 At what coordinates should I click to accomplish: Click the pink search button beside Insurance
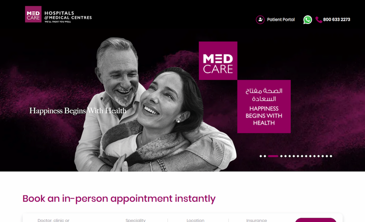[316, 220]
